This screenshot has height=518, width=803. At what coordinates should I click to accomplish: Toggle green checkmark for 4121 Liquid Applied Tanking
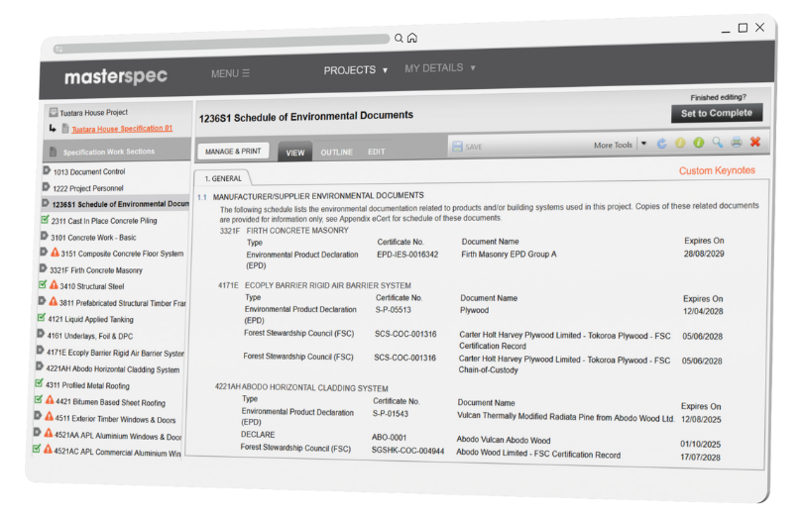point(42,318)
